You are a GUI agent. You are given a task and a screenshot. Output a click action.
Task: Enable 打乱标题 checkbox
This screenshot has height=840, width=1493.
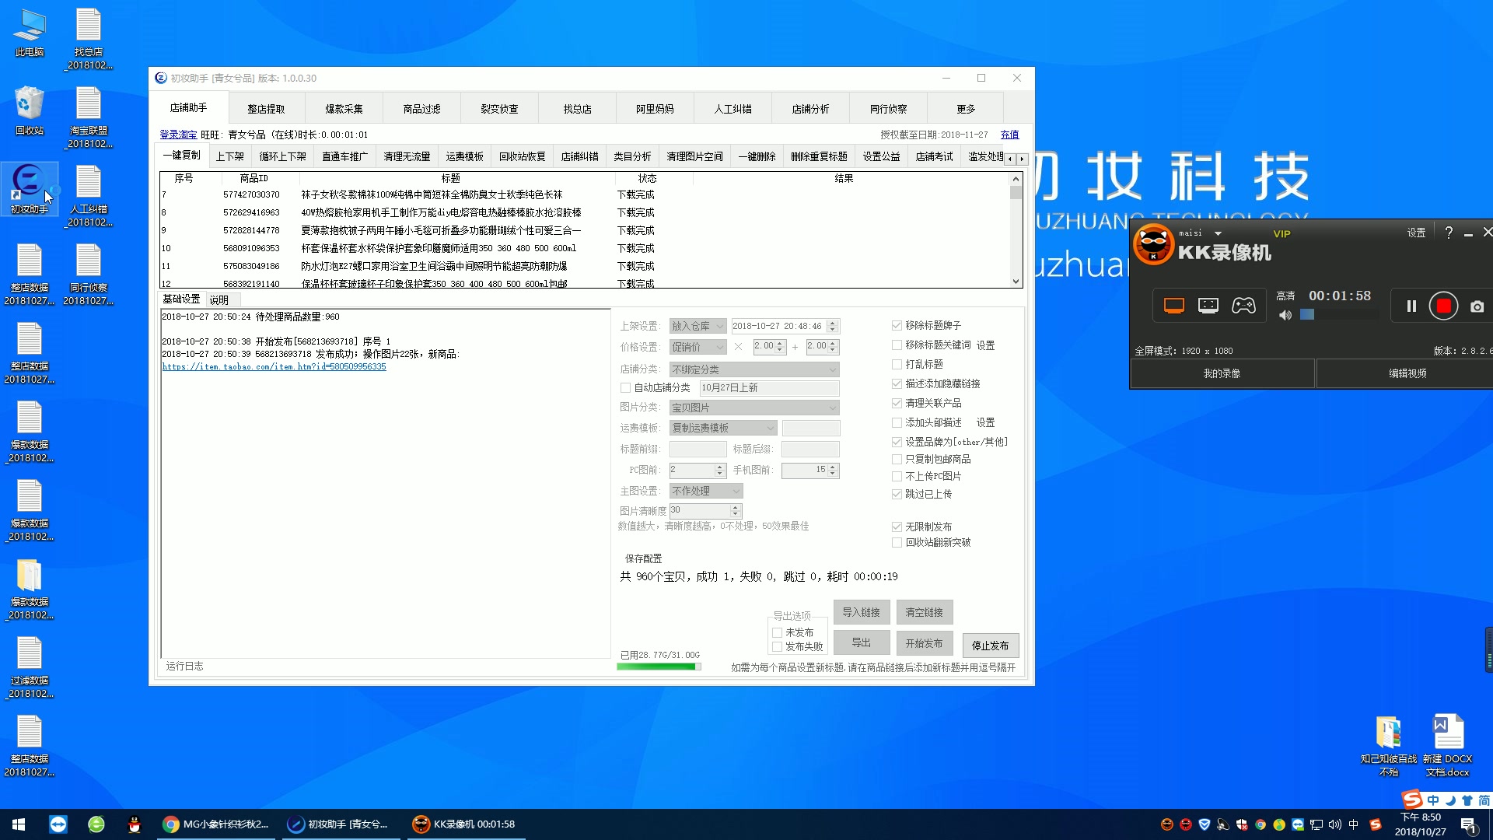point(897,364)
